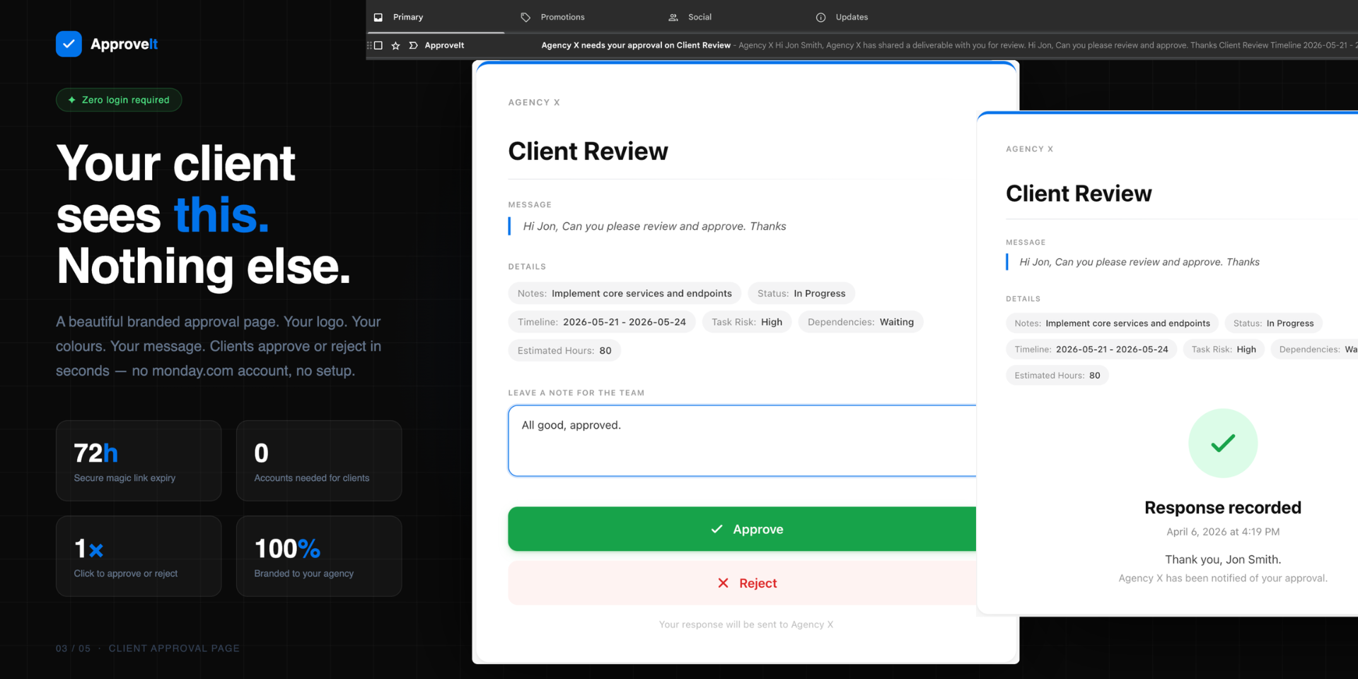Click the 100% Branded to your agency card
Image resolution: width=1358 pixels, height=679 pixels.
[x=318, y=556]
